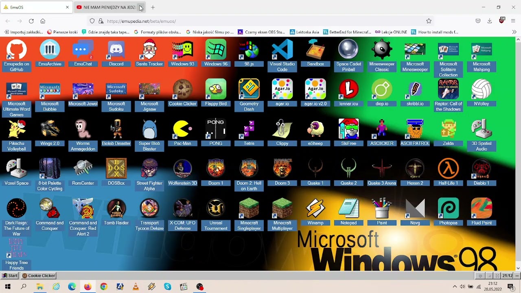Launch Worms Armageddon icon
Viewport: 521px width, 293px height.
tap(83, 136)
